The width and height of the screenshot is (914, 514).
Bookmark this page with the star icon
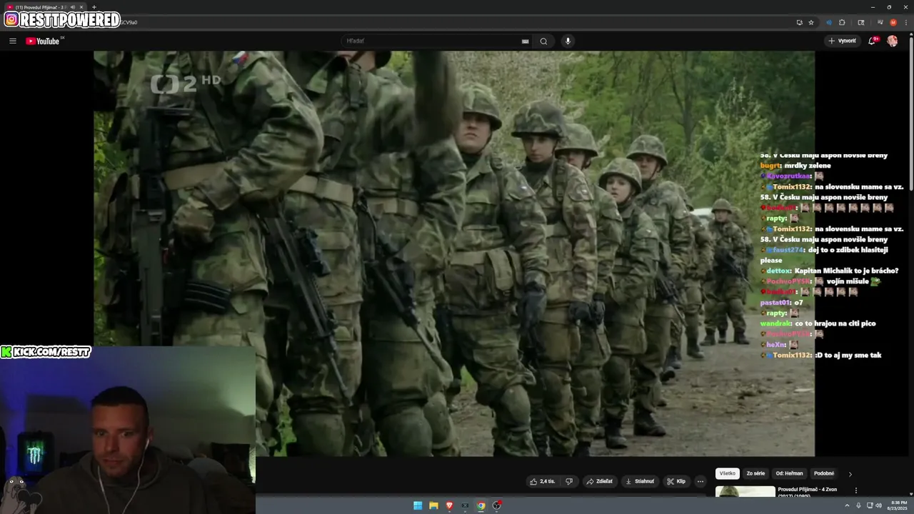point(811,22)
